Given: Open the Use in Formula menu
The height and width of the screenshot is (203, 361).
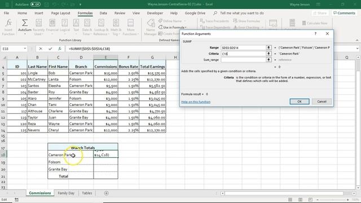Looking at the screenshot, I should (x=173, y=28).
